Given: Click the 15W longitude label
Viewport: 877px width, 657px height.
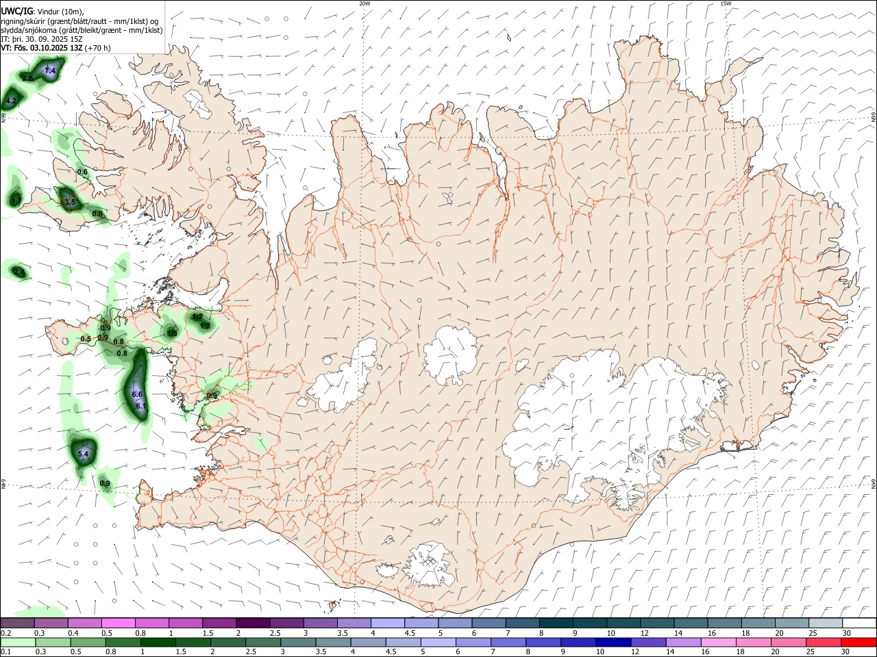Looking at the screenshot, I should [x=726, y=3].
